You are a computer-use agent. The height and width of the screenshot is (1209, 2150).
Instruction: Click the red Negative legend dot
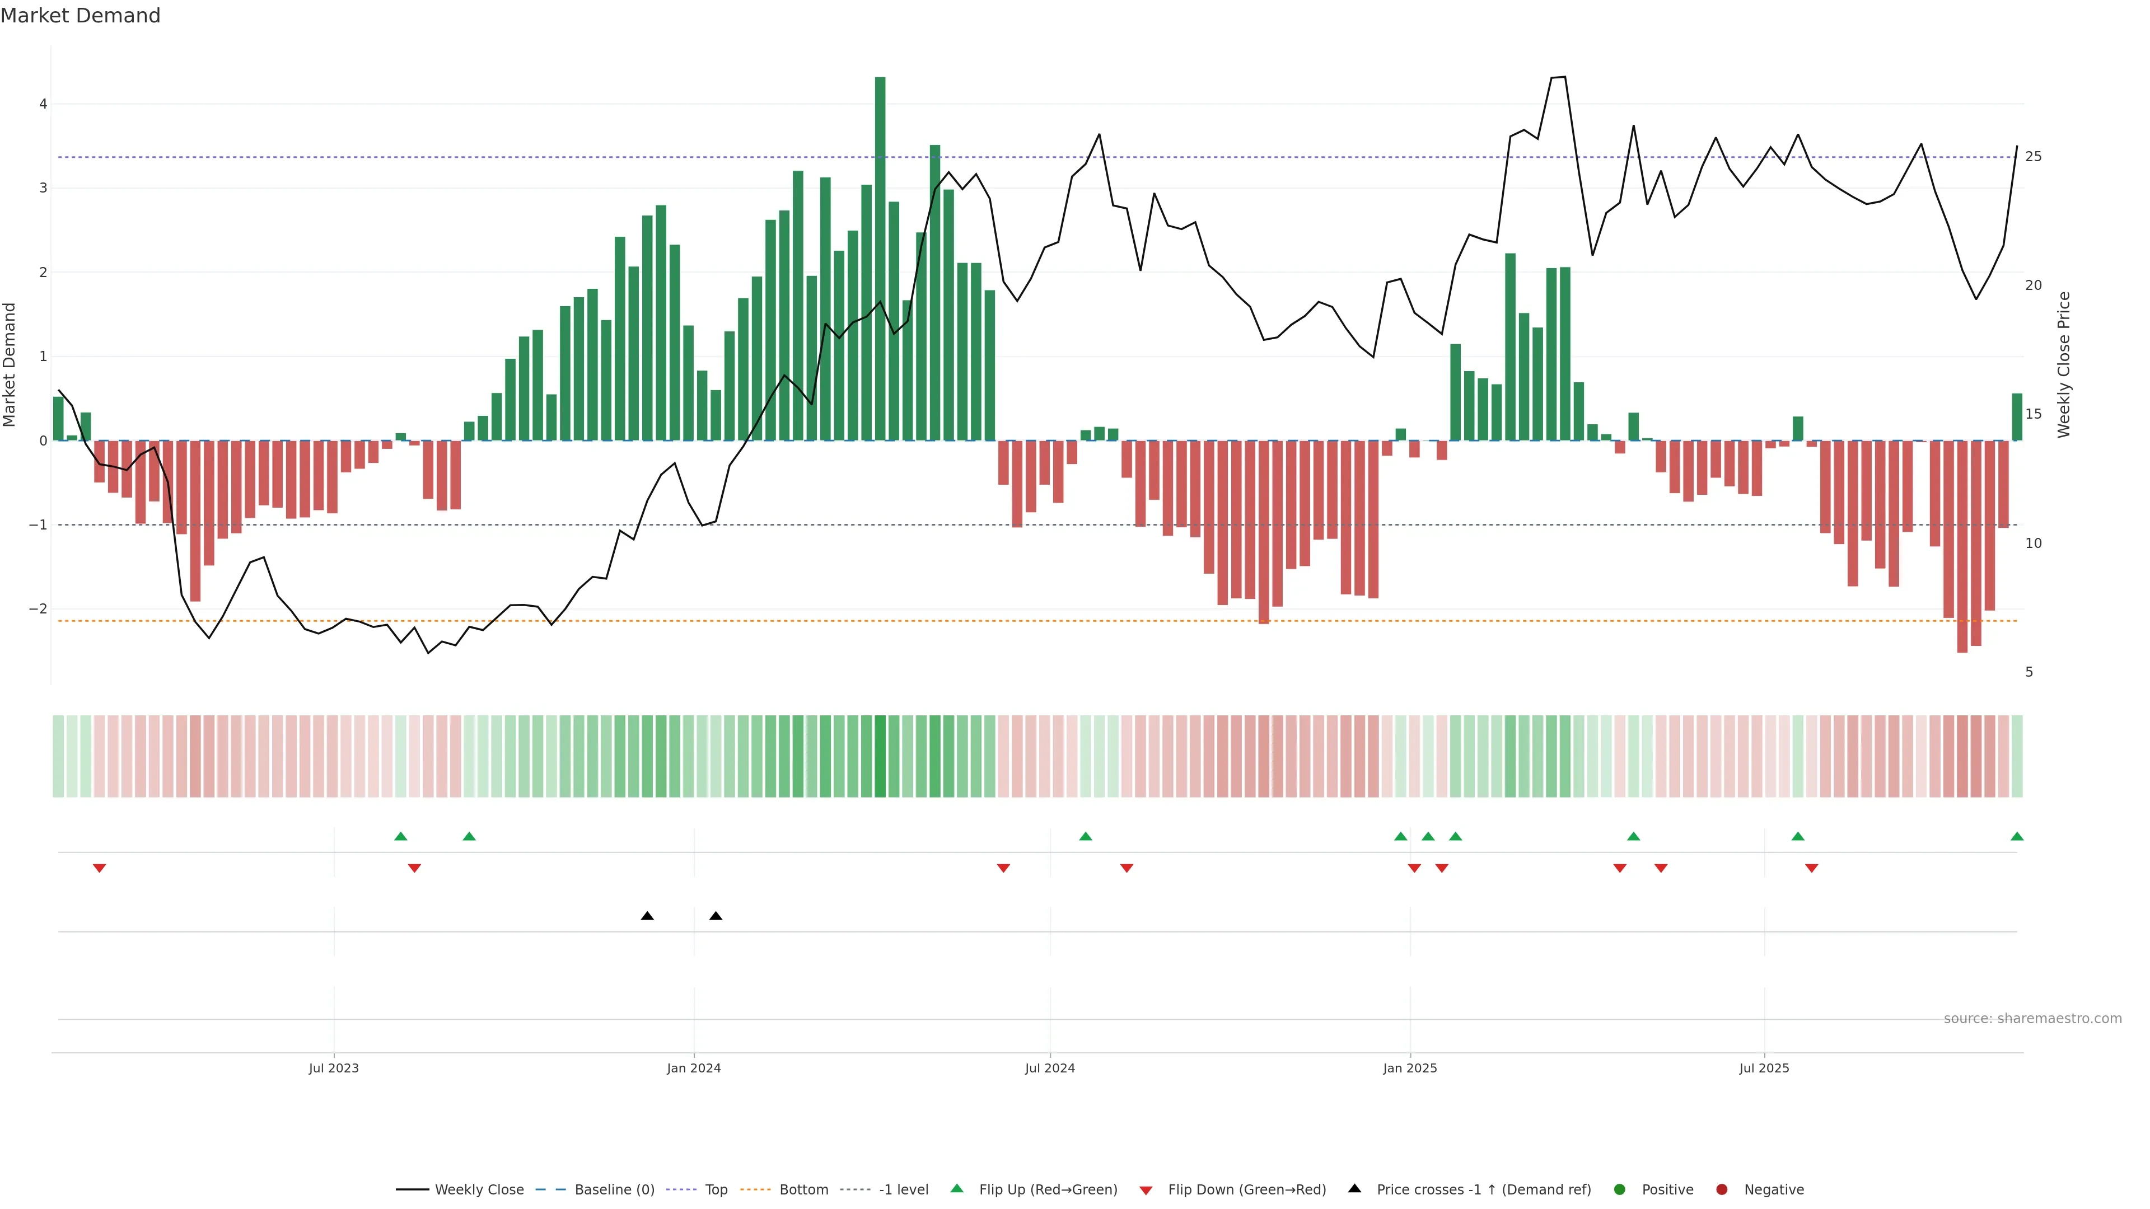[x=1722, y=1190]
